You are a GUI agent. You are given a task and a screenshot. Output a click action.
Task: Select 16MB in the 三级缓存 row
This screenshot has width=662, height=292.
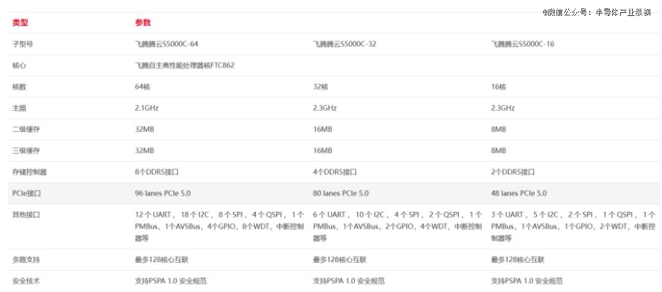322,151
